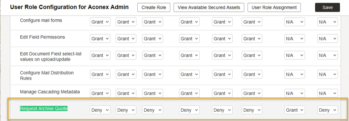The width and height of the screenshot is (349, 121).
Task: Open the Grant dropdown in Request Archive Quote row
Action: pos(295,110)
